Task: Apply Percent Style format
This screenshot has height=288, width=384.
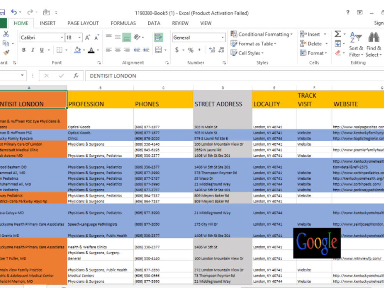Action: [x=190, y=50]
